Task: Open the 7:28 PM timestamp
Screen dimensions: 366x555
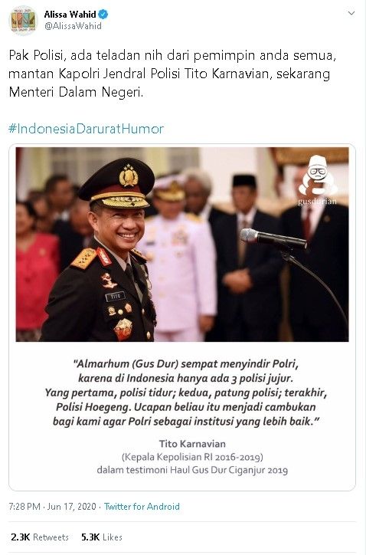Action: pyautogui.click(x=25, y=507)
